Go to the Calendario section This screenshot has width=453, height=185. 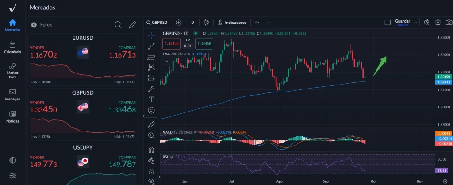[x=12, y=47]
